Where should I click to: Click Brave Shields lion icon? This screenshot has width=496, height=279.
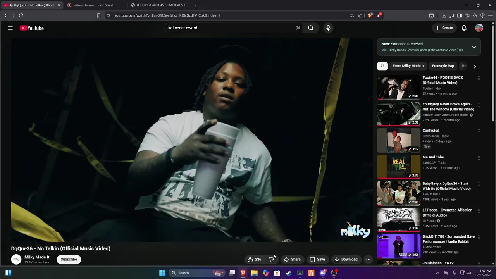click(x=370, y=15)
